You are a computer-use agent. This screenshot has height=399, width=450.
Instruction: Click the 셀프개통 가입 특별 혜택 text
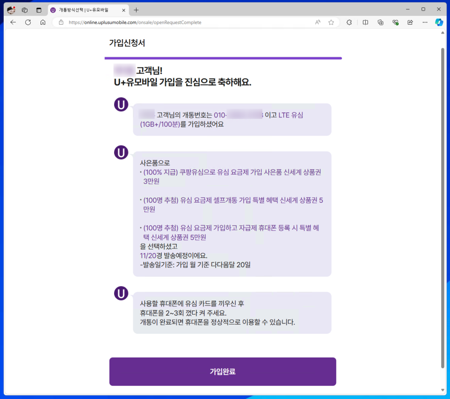(x=233, y=205)
